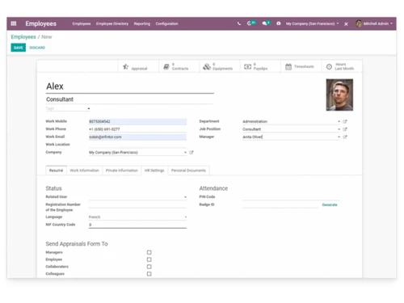Image resolution: width=404 pixels, height=303 pixels.
Task: Open the conversations chat icon in top bar
Action: pos(266,23)
